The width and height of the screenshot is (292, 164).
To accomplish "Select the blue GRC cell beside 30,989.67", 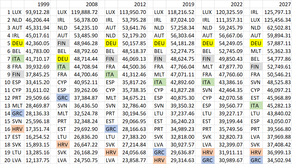I will pyautogui.click(x=208, y=160).
